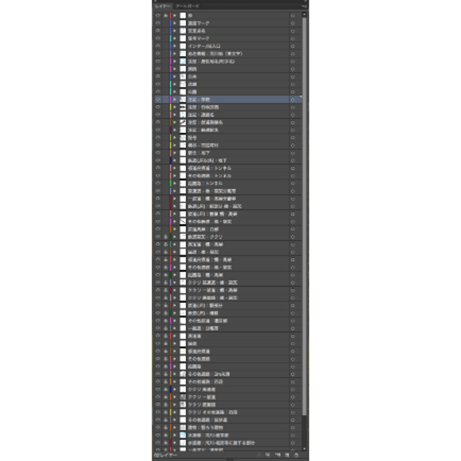Click target circle of 枠 layer
The width and height of the screenshot is (461, 461).
(293, 16)
